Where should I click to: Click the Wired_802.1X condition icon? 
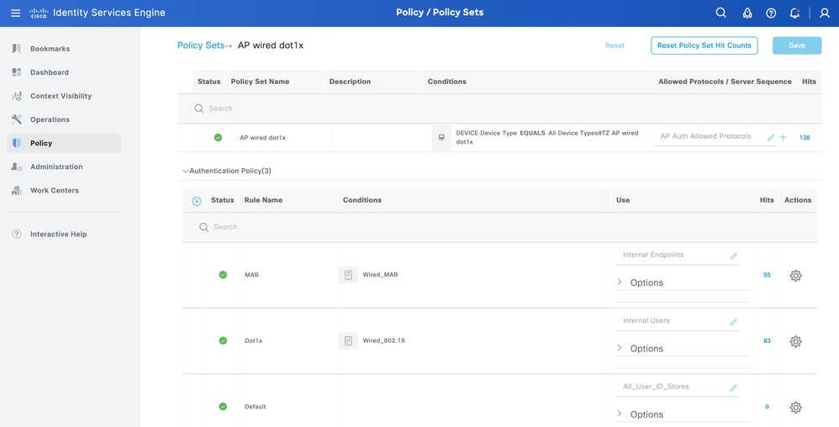[348, 340]
